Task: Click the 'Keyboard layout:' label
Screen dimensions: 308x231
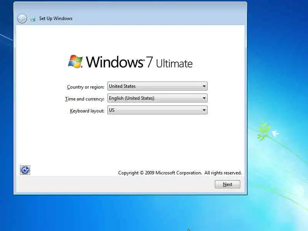Action: [87, 111]
